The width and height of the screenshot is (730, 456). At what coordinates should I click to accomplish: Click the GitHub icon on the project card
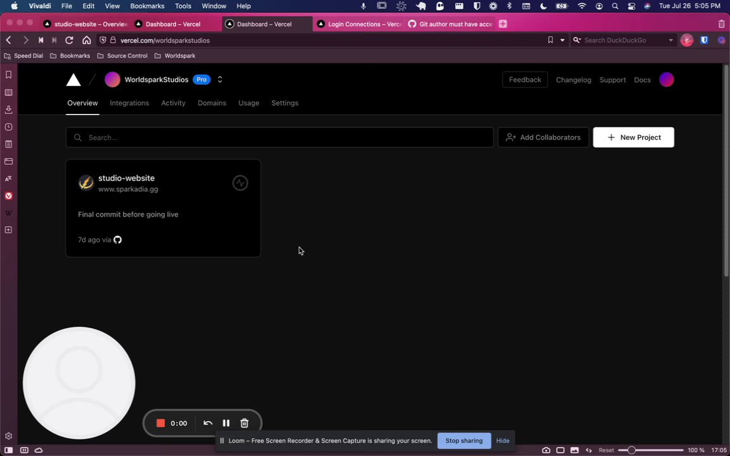point(118,239)
